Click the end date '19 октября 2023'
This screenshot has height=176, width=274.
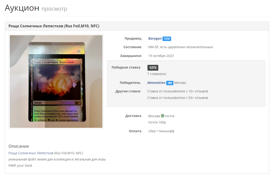pyautogui.click(x=161, y=56)
